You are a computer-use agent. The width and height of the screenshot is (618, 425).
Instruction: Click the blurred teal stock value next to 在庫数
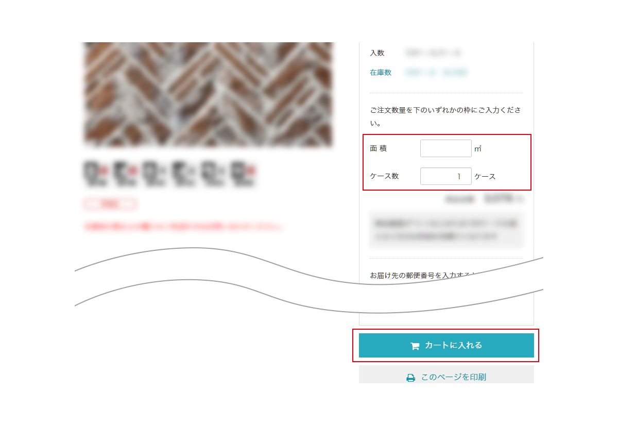coord(436,73)
